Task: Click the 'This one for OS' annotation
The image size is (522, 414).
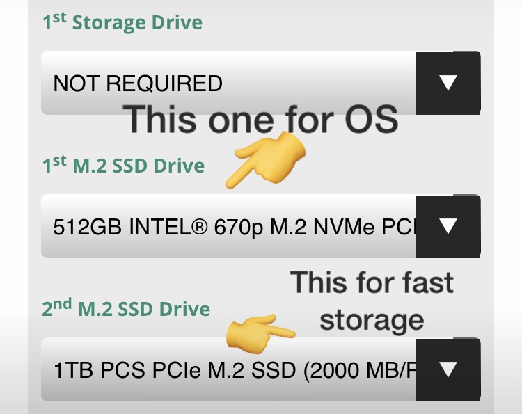Action: [x=260, y=119]
